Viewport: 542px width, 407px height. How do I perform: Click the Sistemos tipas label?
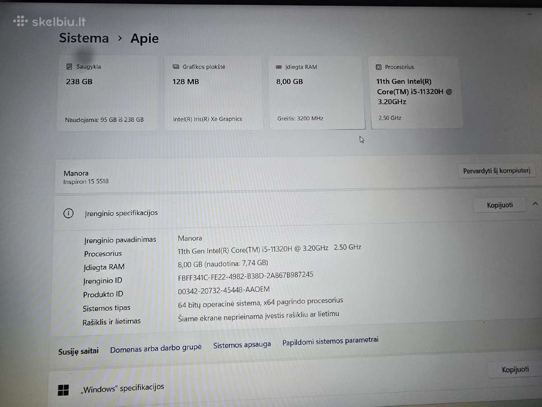(107, 308)
